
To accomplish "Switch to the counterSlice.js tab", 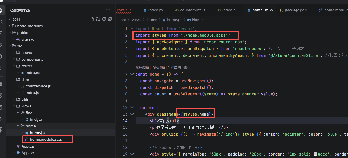I will (192, 10).
